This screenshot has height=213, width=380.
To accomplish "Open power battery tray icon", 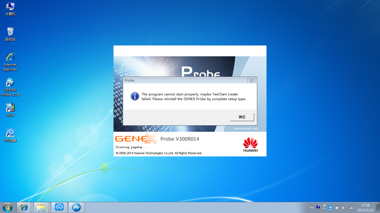I will pos(337,207).
